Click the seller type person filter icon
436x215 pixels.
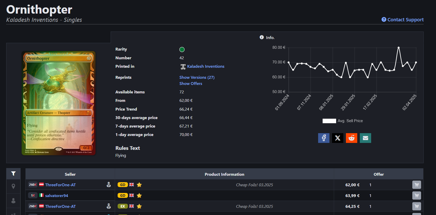click(13, 201)
